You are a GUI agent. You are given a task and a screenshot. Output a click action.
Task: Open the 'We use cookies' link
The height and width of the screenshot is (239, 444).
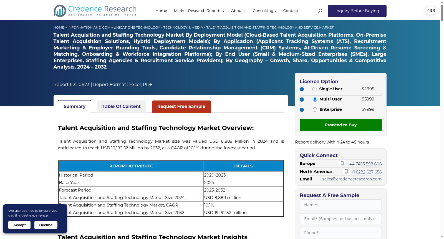21,211
